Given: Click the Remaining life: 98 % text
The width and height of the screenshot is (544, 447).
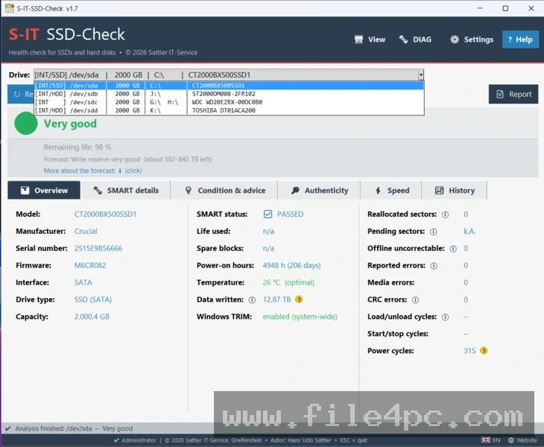Looking at the screenshot, I should coord(78,147).
